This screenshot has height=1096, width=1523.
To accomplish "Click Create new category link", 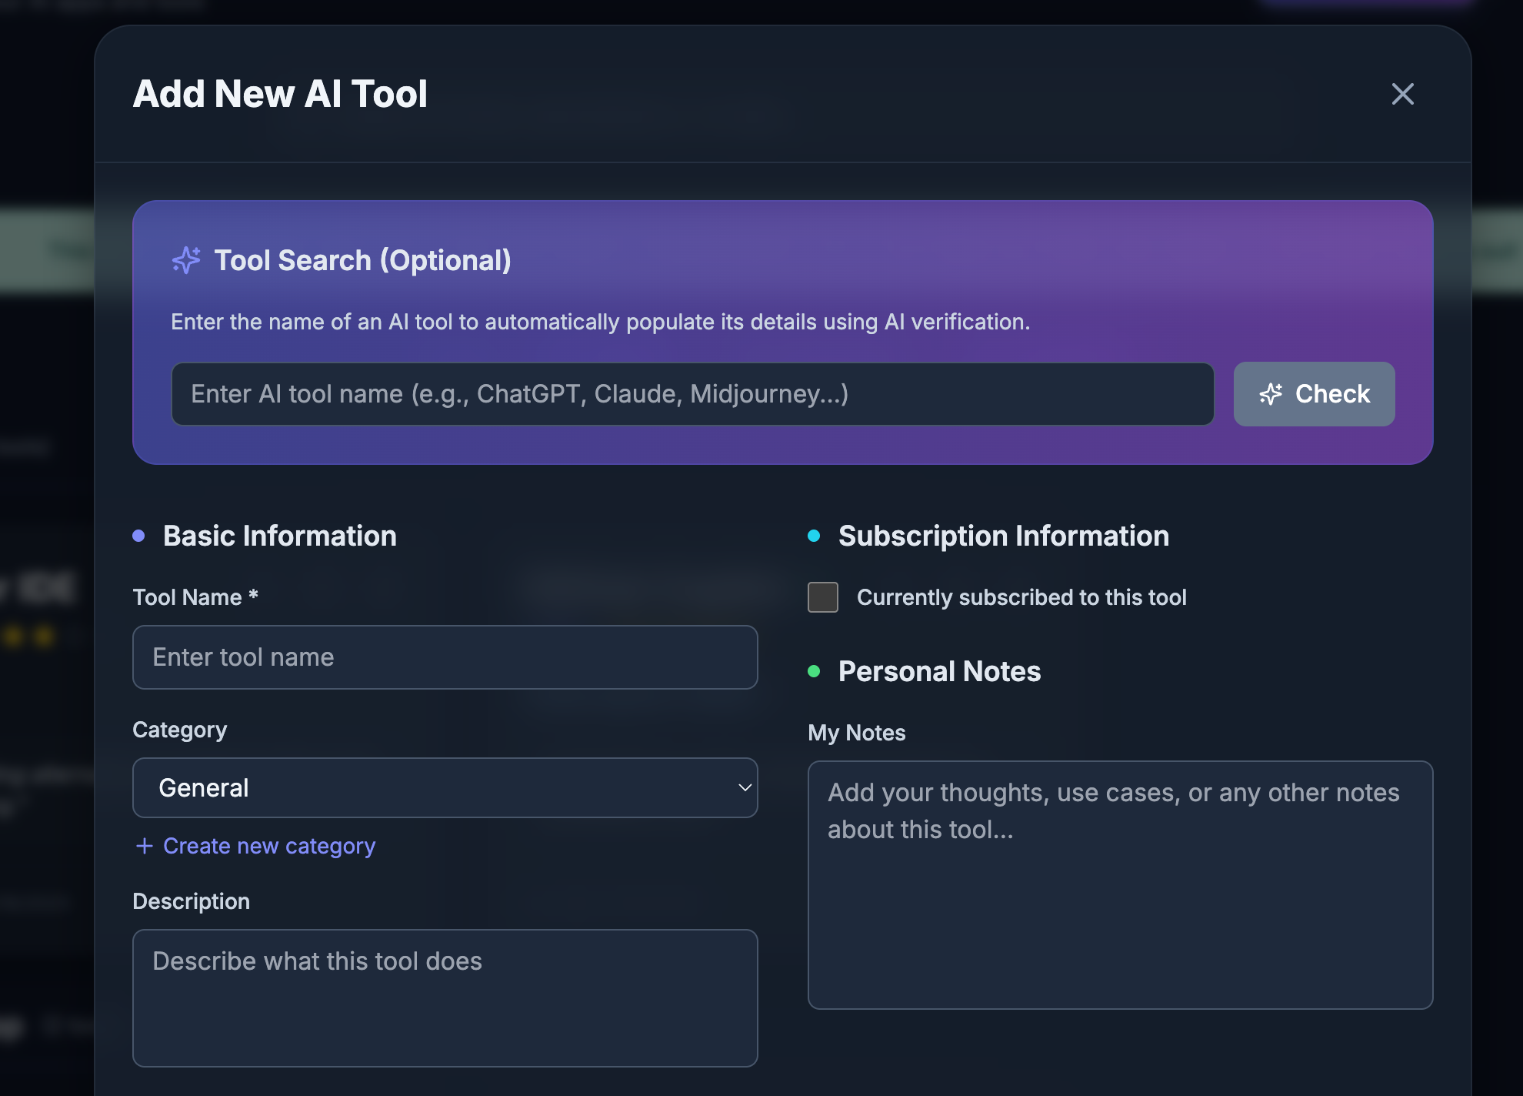I will click(x=268, y=846).
